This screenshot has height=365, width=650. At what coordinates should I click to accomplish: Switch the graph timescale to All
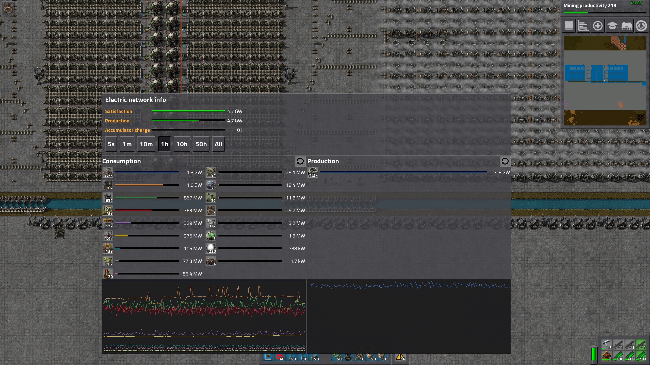[218, 144]
